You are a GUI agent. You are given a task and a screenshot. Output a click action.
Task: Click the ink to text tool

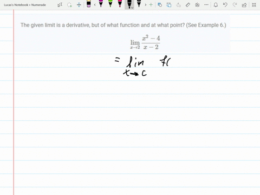click(x=169, y=5)
